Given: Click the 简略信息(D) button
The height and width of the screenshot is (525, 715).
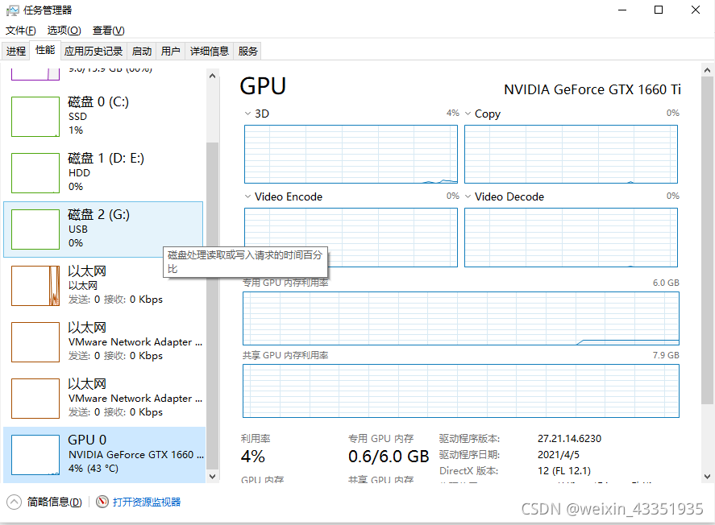Looking at the screenshot, I should [54, 502].
